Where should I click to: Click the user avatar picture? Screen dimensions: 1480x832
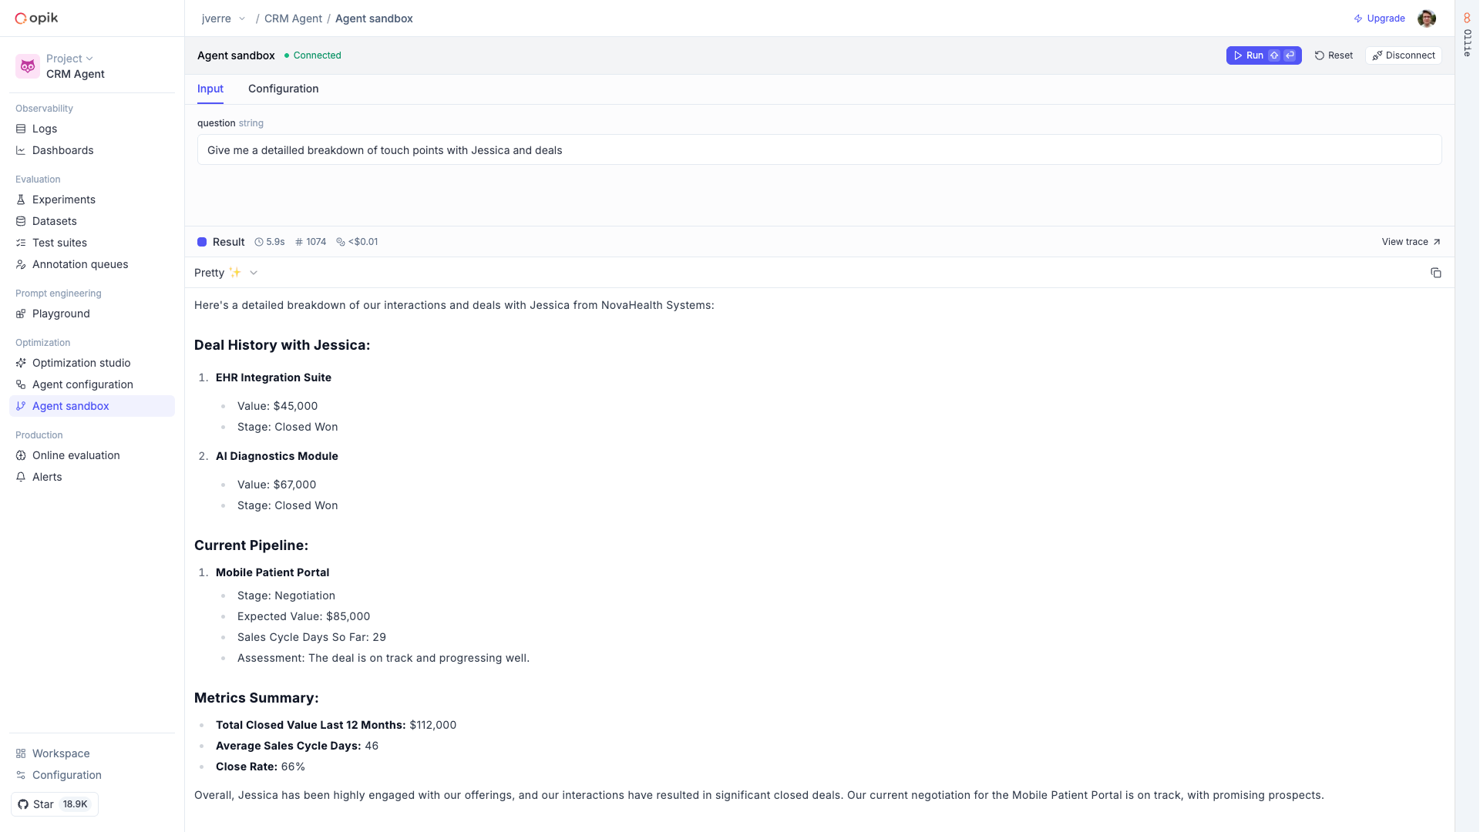tap(1426, 18)
